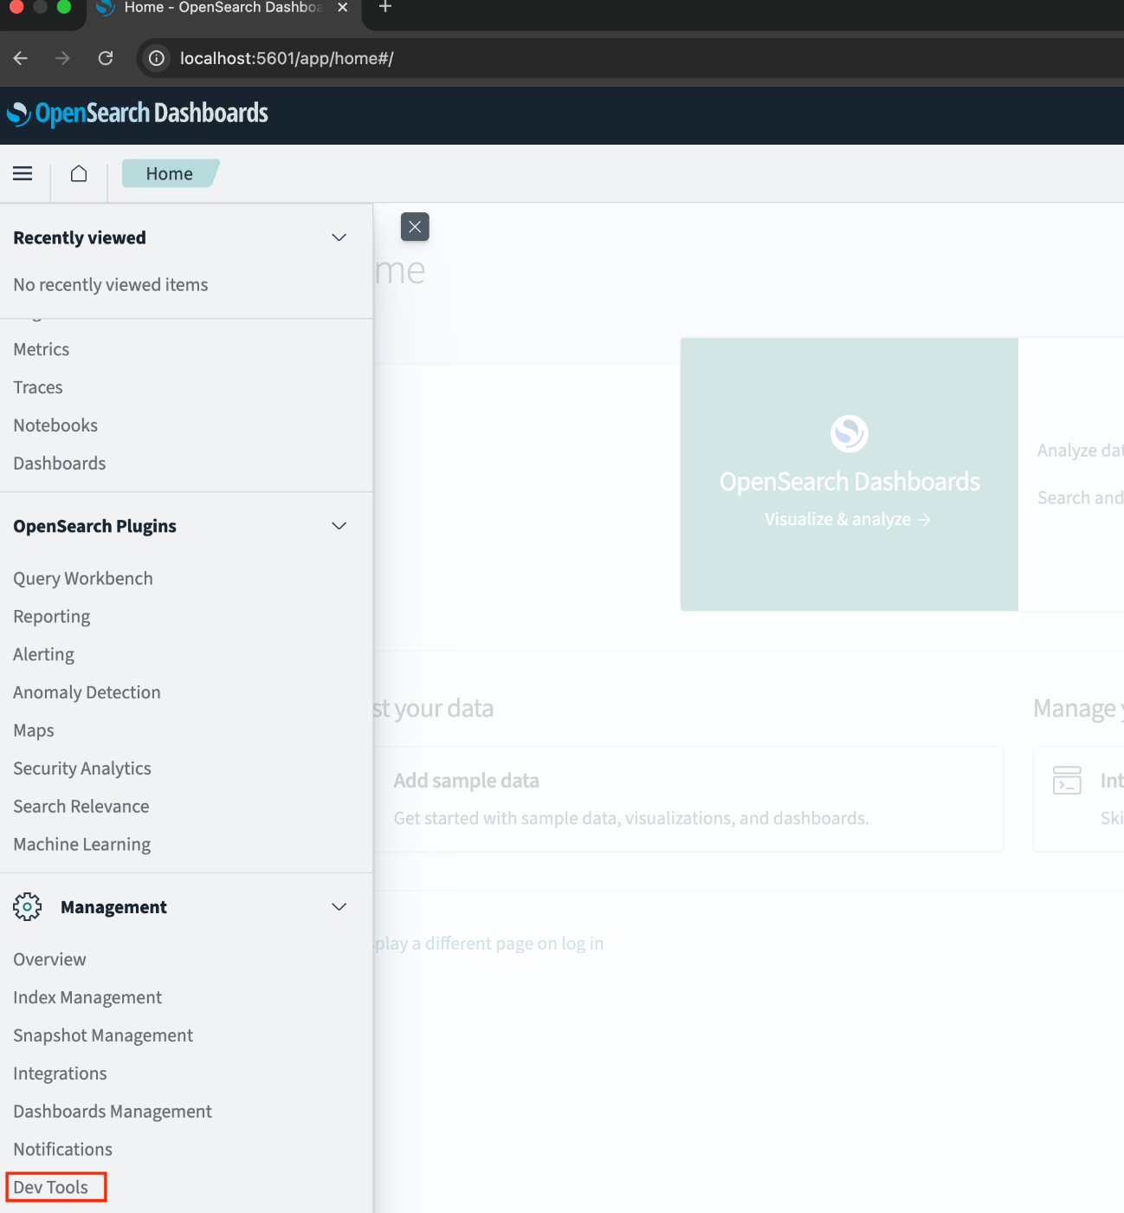Click browser forward arrow
This screenshot has width=1124, height=1213.
pos(62,58)
